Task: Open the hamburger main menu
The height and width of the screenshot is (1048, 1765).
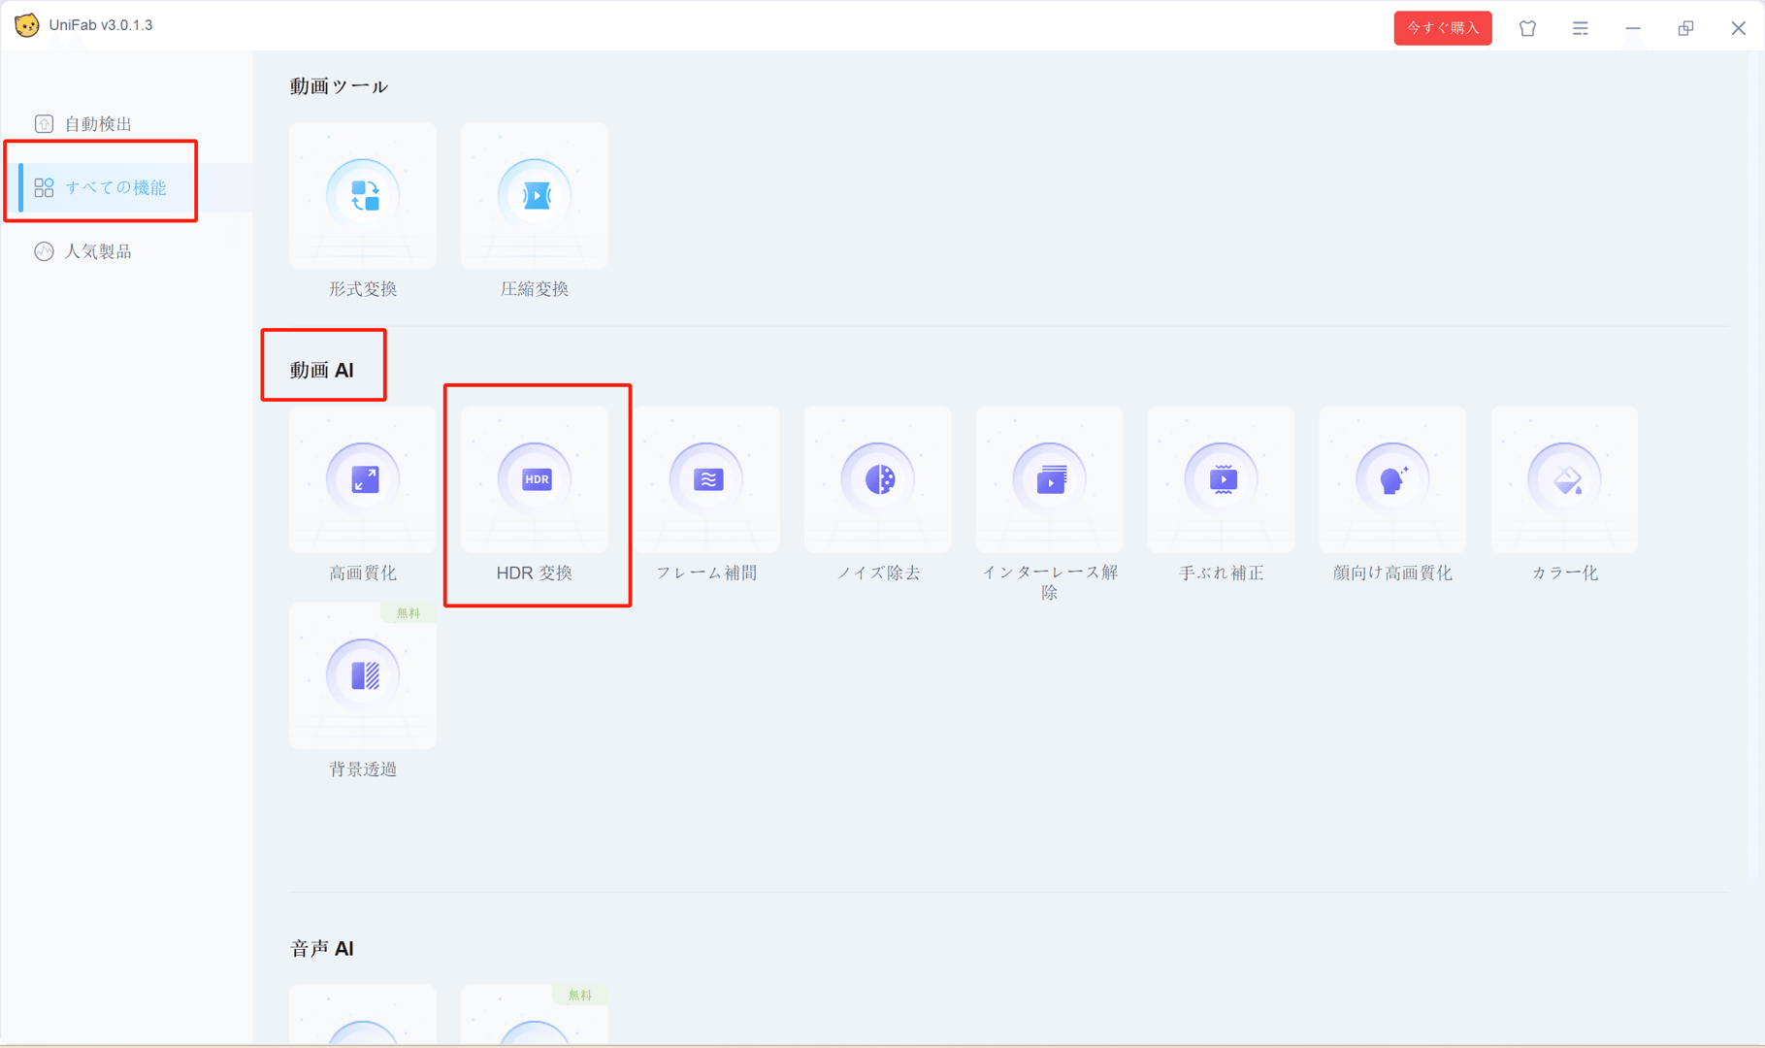Action: tap(1581, 28)
